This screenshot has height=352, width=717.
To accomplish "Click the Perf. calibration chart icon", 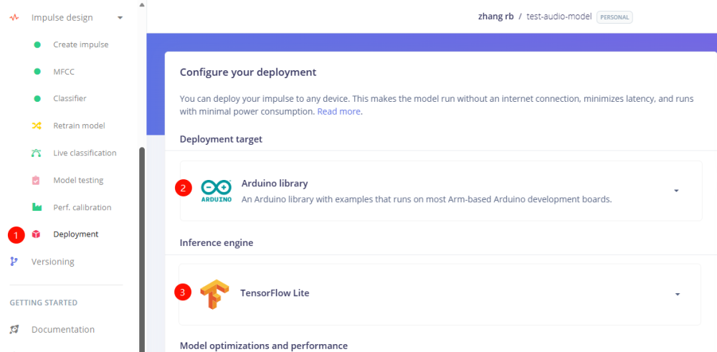I will click(37, 207).
